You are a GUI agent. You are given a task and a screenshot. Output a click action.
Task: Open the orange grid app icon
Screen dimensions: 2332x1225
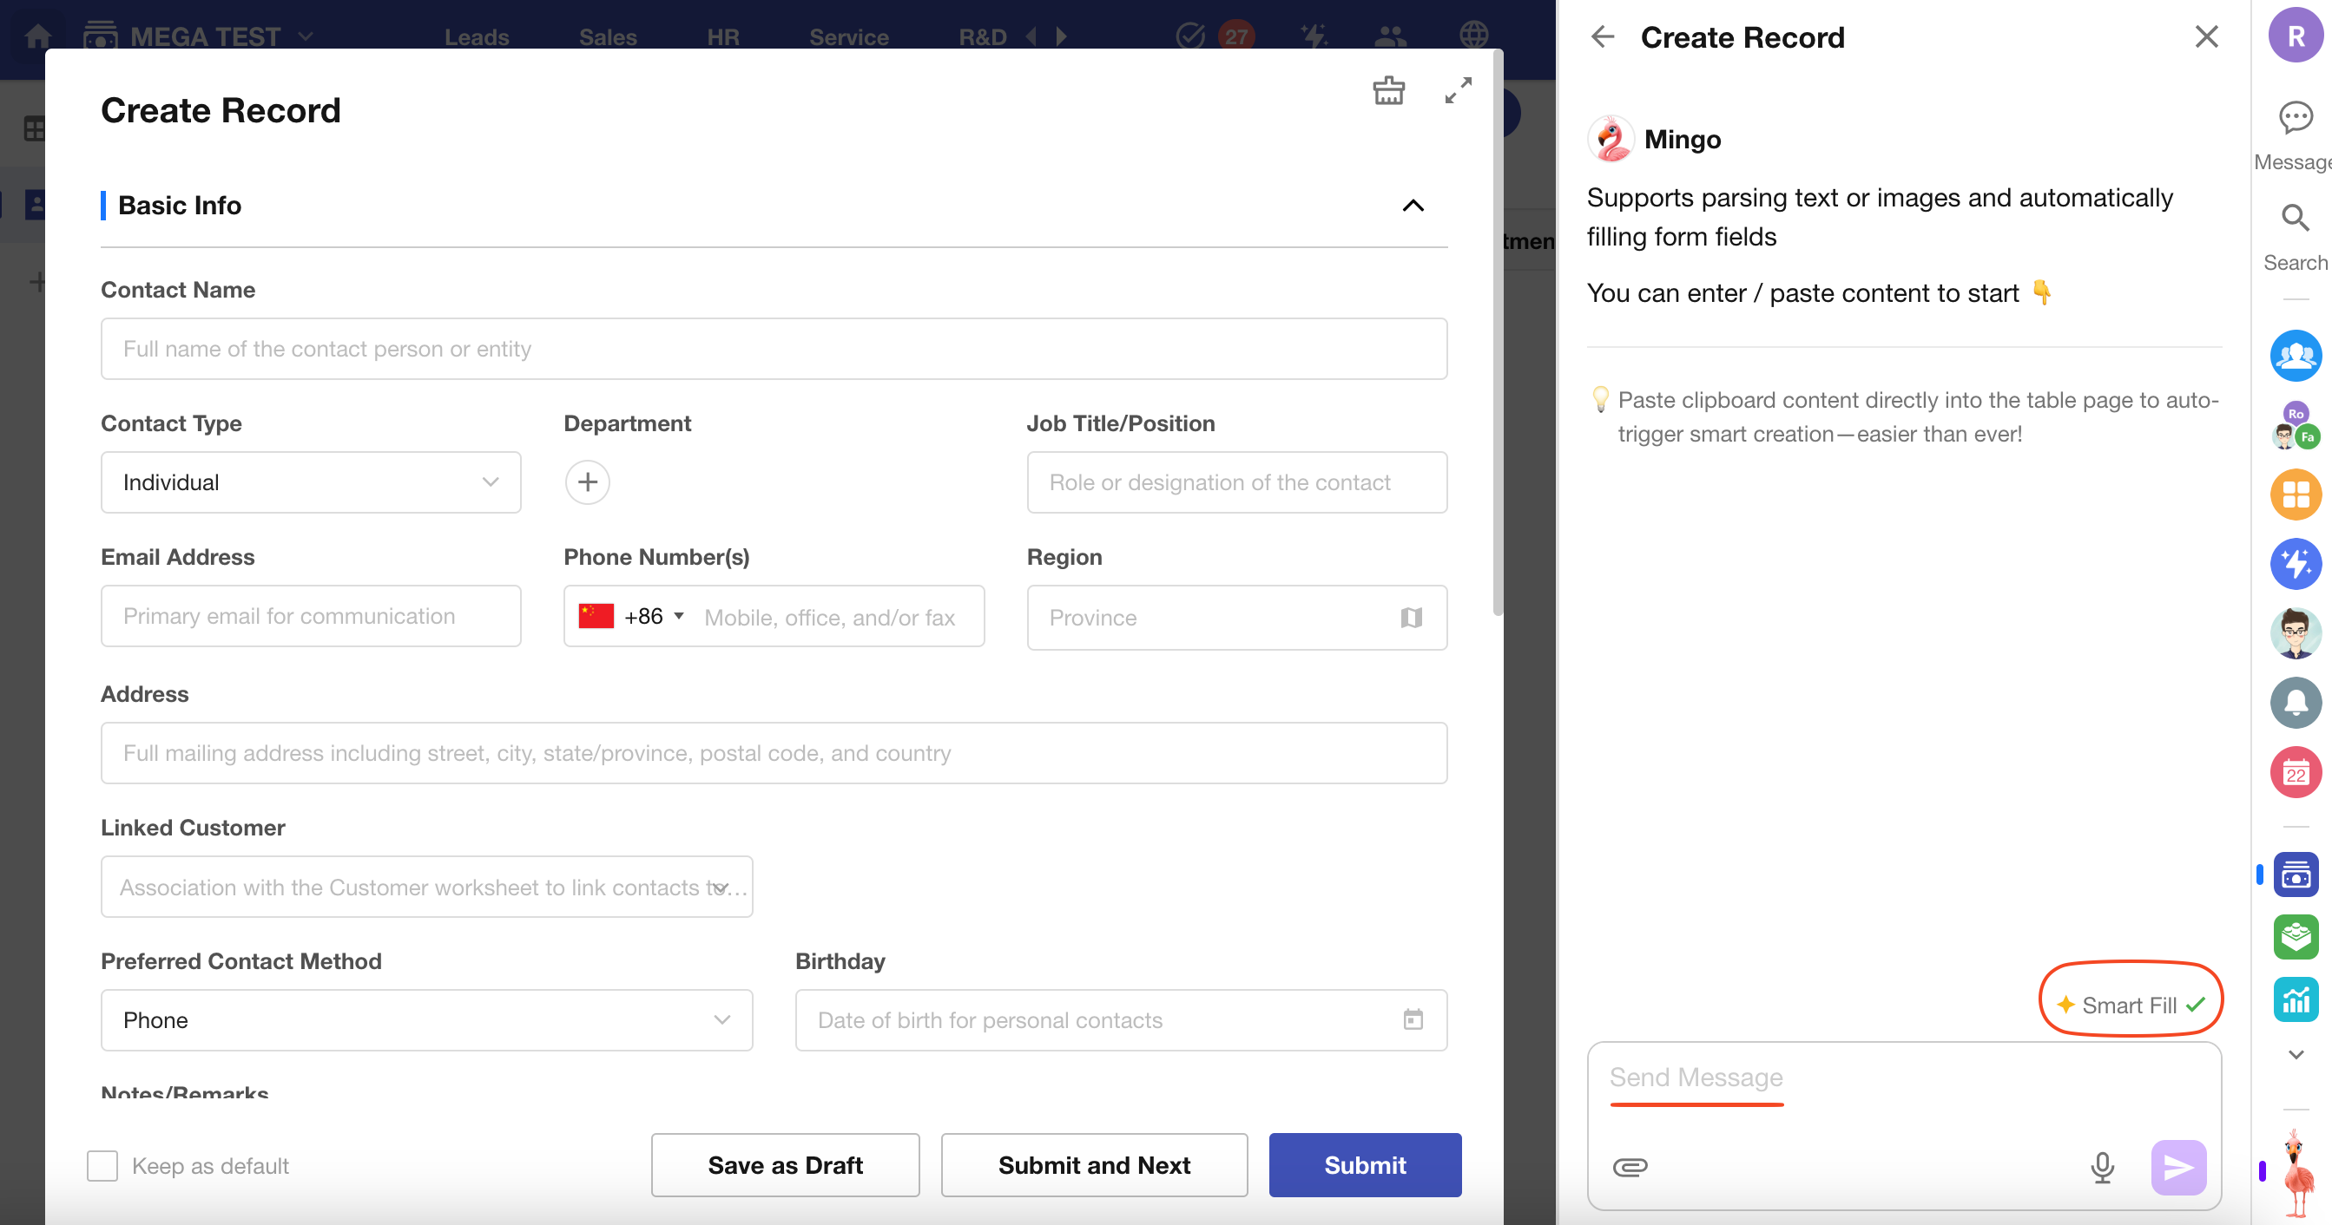tap(2295, 495)
